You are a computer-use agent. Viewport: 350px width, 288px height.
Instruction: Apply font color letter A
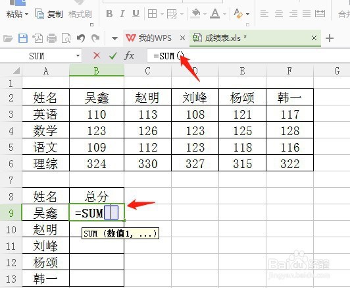click(x=215, y=13)
